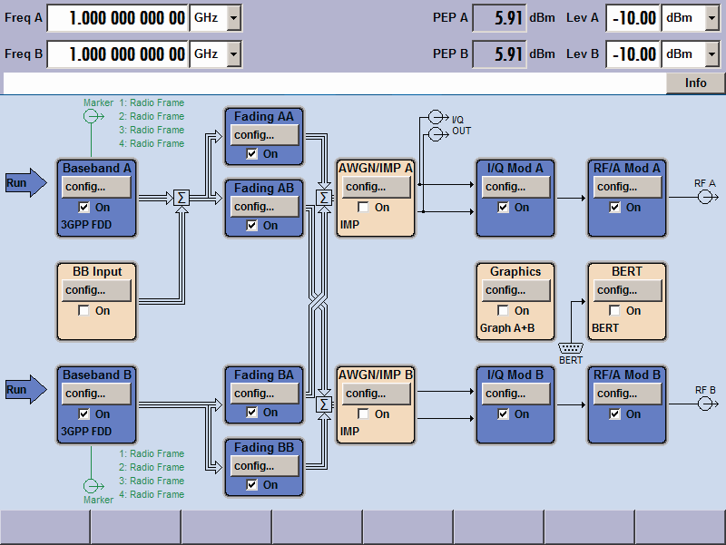This screenshot has width=726, height=545.
Task: Open config menu of I/Q Mod A
Action: [515, 187]
